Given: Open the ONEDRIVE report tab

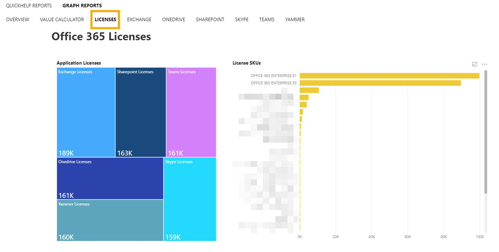Looking at the screenshot, I should click(173, 19).
